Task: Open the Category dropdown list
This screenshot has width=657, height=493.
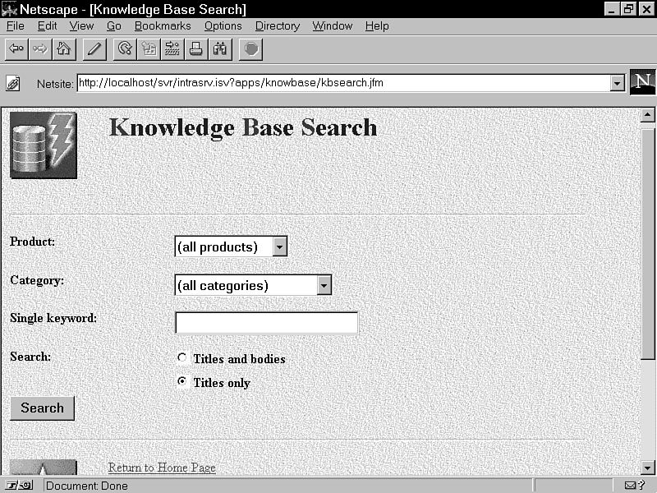Action: coord(324,285)
